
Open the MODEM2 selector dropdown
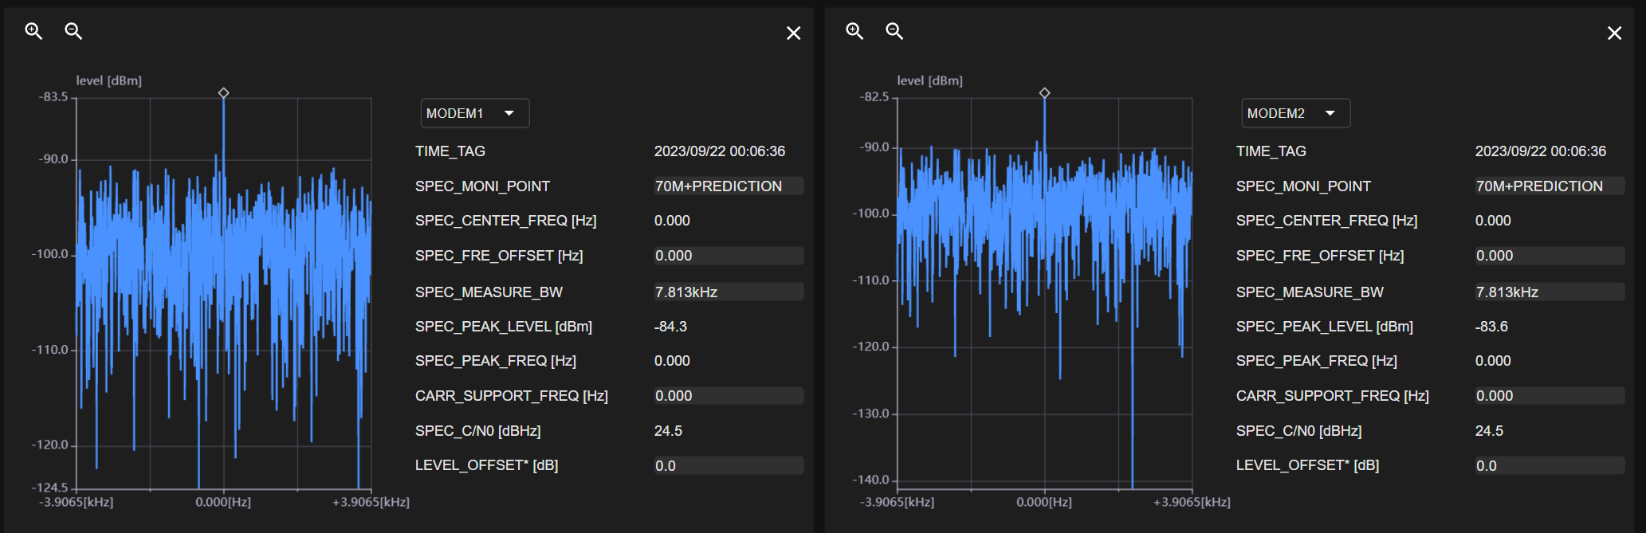click(1296, 113)
